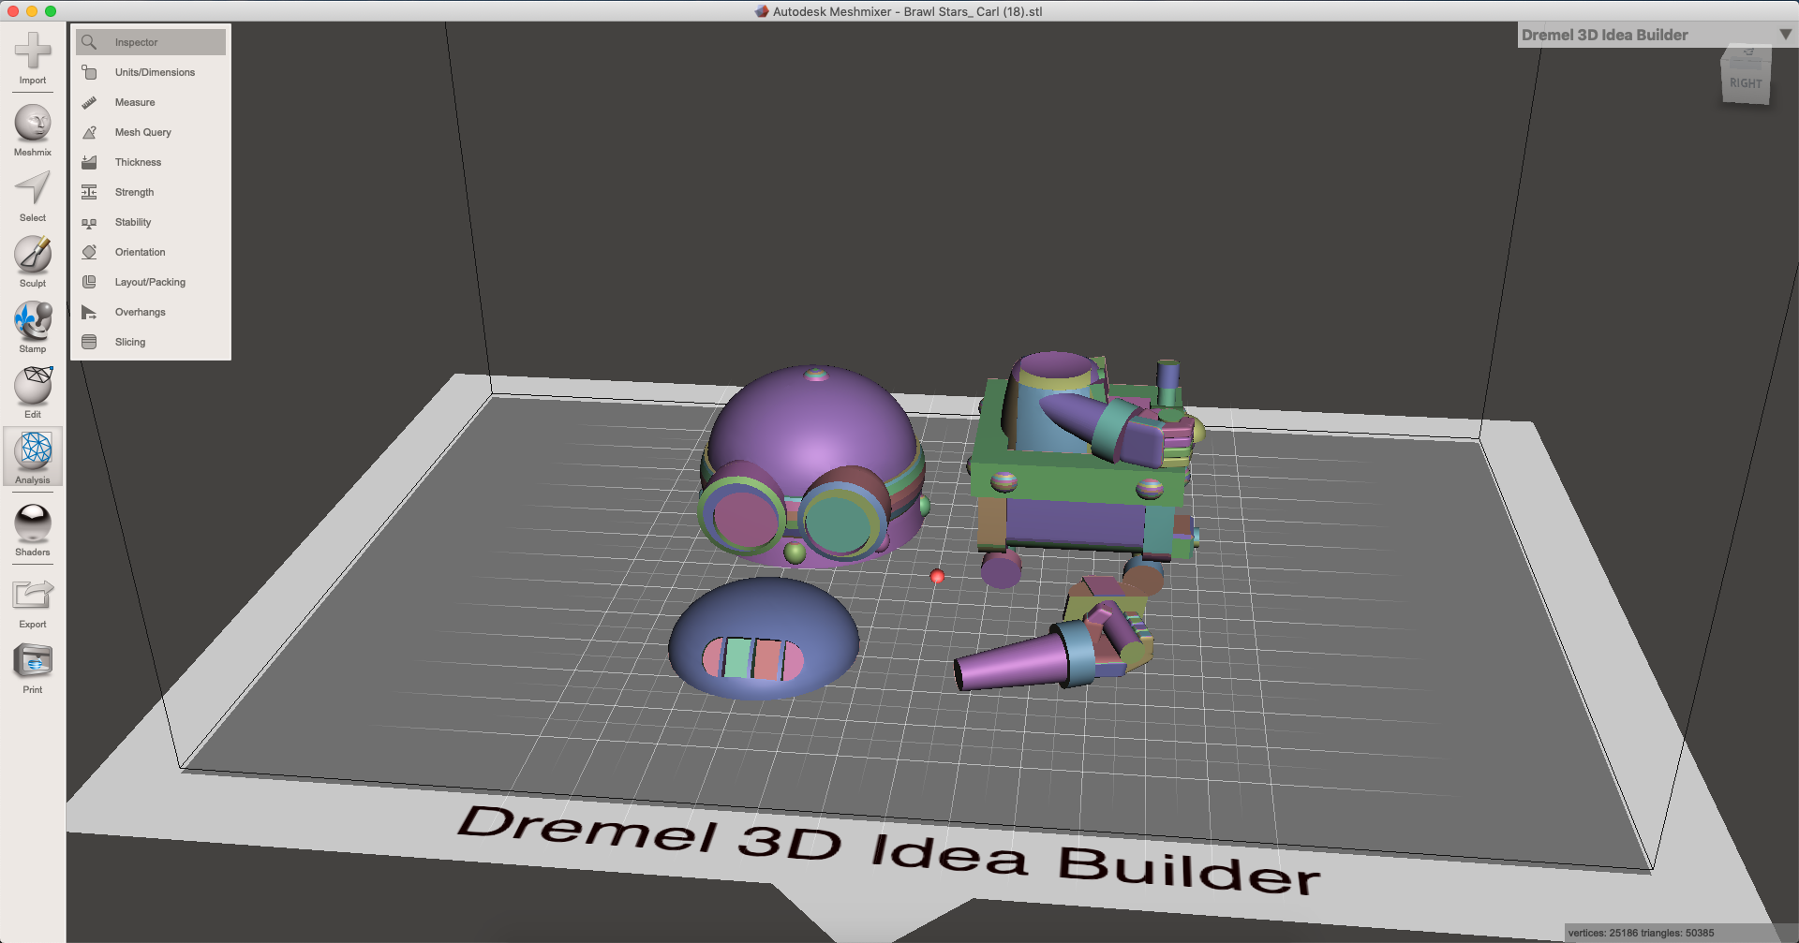Close the Meshmixer window
Viewport: 1799px width, 943px height.
click(13, 11)
